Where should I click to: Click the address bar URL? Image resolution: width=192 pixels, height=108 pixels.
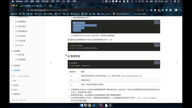[49, 10]
